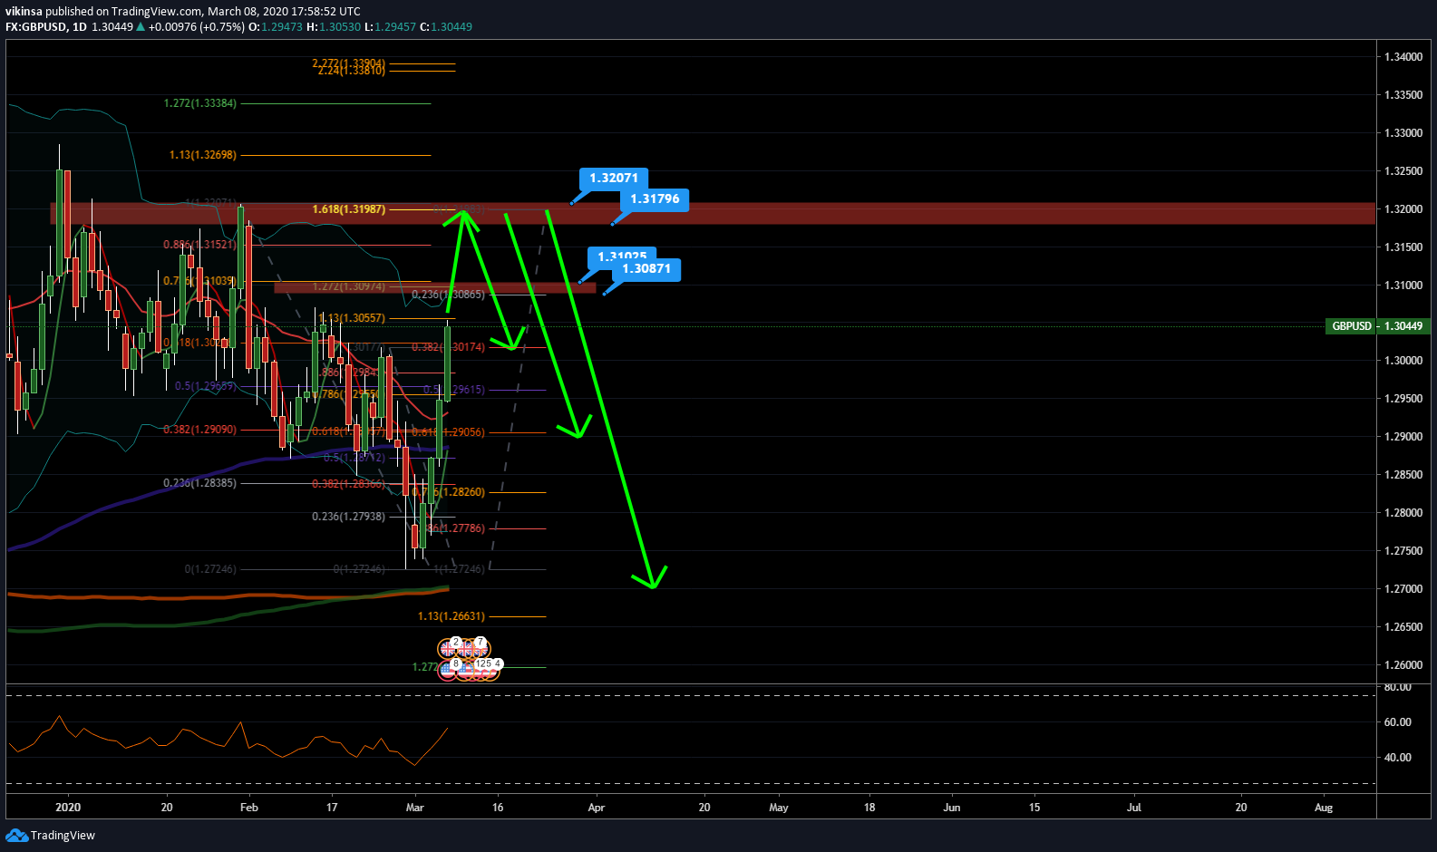Click the 1.13(1.32698) orange Fibonacci label
The width and height of the screenshot is (1437, 852).
coord(203,155)
